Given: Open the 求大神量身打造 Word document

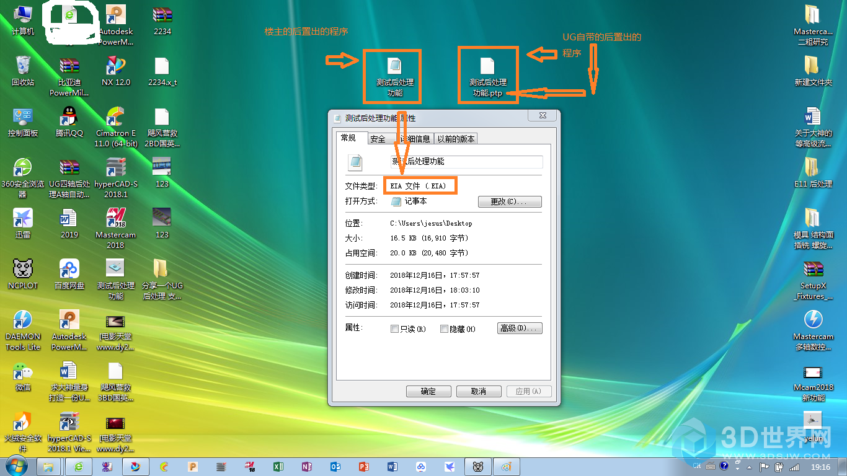Looking at the screenshot, I should (69, 381).
